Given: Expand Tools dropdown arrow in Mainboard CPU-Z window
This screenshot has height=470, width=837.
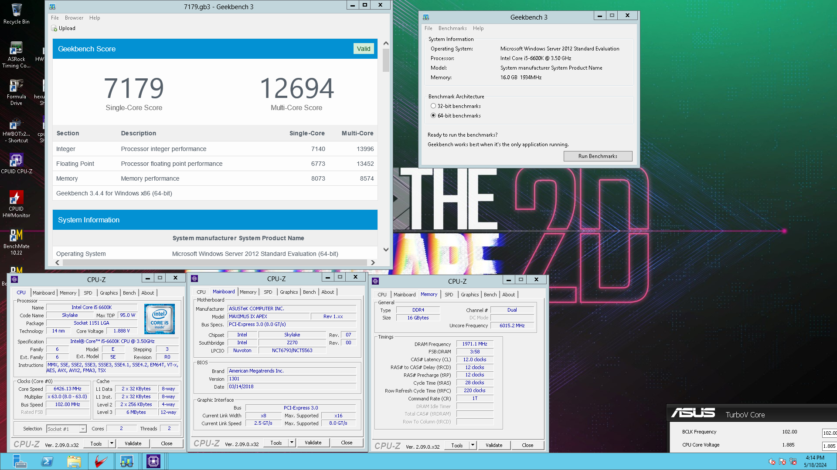Looking at the screenshot, I should pos(292,443).
